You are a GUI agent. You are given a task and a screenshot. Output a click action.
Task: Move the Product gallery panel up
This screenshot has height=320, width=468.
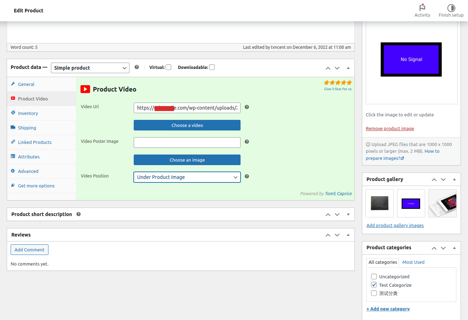434,180
